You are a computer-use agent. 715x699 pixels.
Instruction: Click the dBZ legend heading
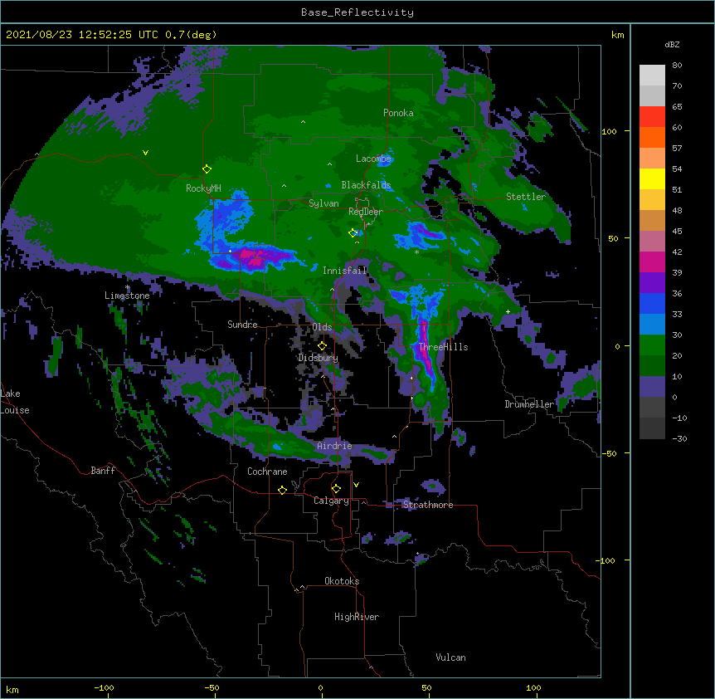point(672,44)
